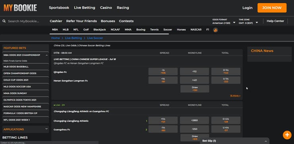Select the MMA sport tab
Viewport: 294px width, 144px height.
tap(128, 30)
